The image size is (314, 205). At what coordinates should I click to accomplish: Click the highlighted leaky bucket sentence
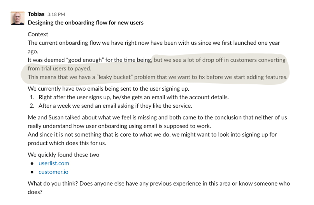[158, 77]
